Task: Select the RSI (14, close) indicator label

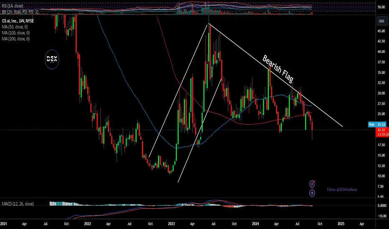Action: [13, 6]
